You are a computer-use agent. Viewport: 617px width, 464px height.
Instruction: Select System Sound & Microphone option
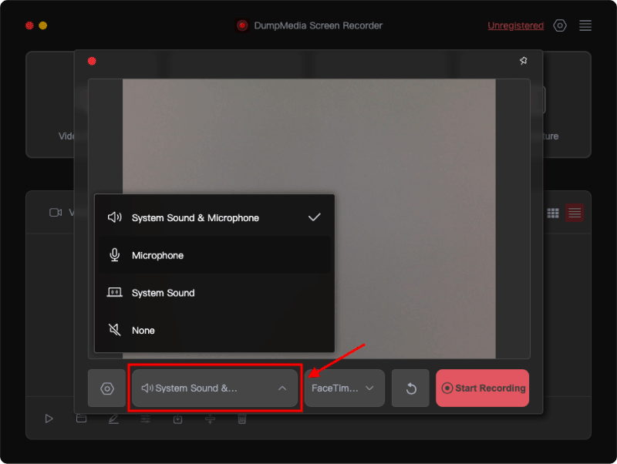(214, 217)
